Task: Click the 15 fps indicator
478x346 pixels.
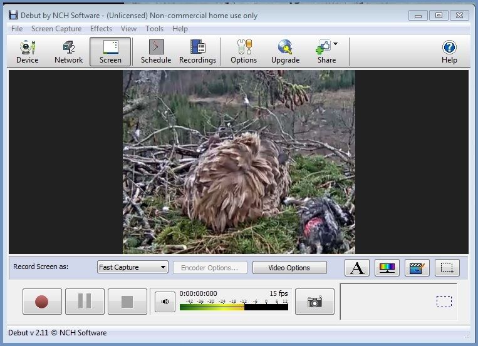Action: click(279, 293)
